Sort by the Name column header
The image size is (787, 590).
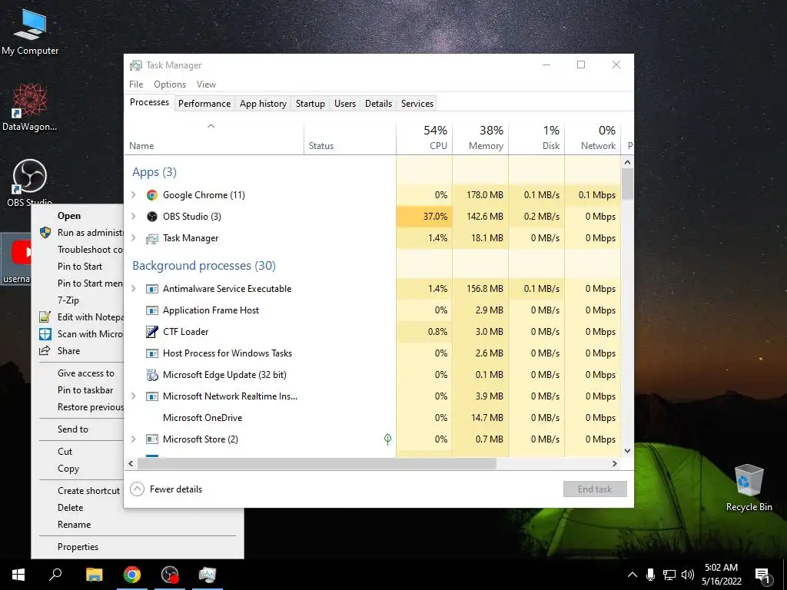[x=214, y=138]
